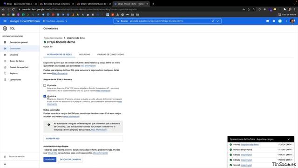
Task: Open Más información link under App Engine authorization
Action: point(101,153)
